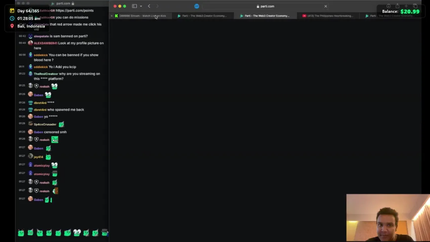Open the sidebar options dropdown chevron
The height and width of the screenshot is (242, 430).
coord(141,6)
